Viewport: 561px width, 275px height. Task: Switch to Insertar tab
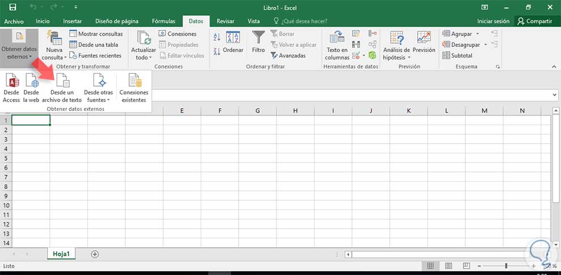click(73, 21)
